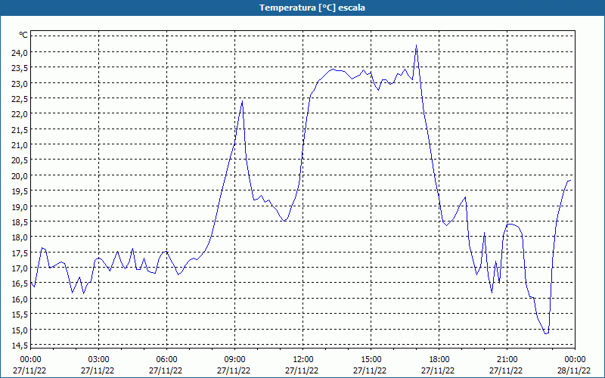Click the 00:00 label above 27/11/22

tap(30, 360)
